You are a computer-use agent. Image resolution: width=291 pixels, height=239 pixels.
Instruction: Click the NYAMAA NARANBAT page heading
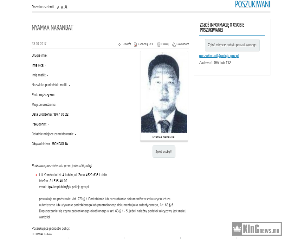click(52, 28)
